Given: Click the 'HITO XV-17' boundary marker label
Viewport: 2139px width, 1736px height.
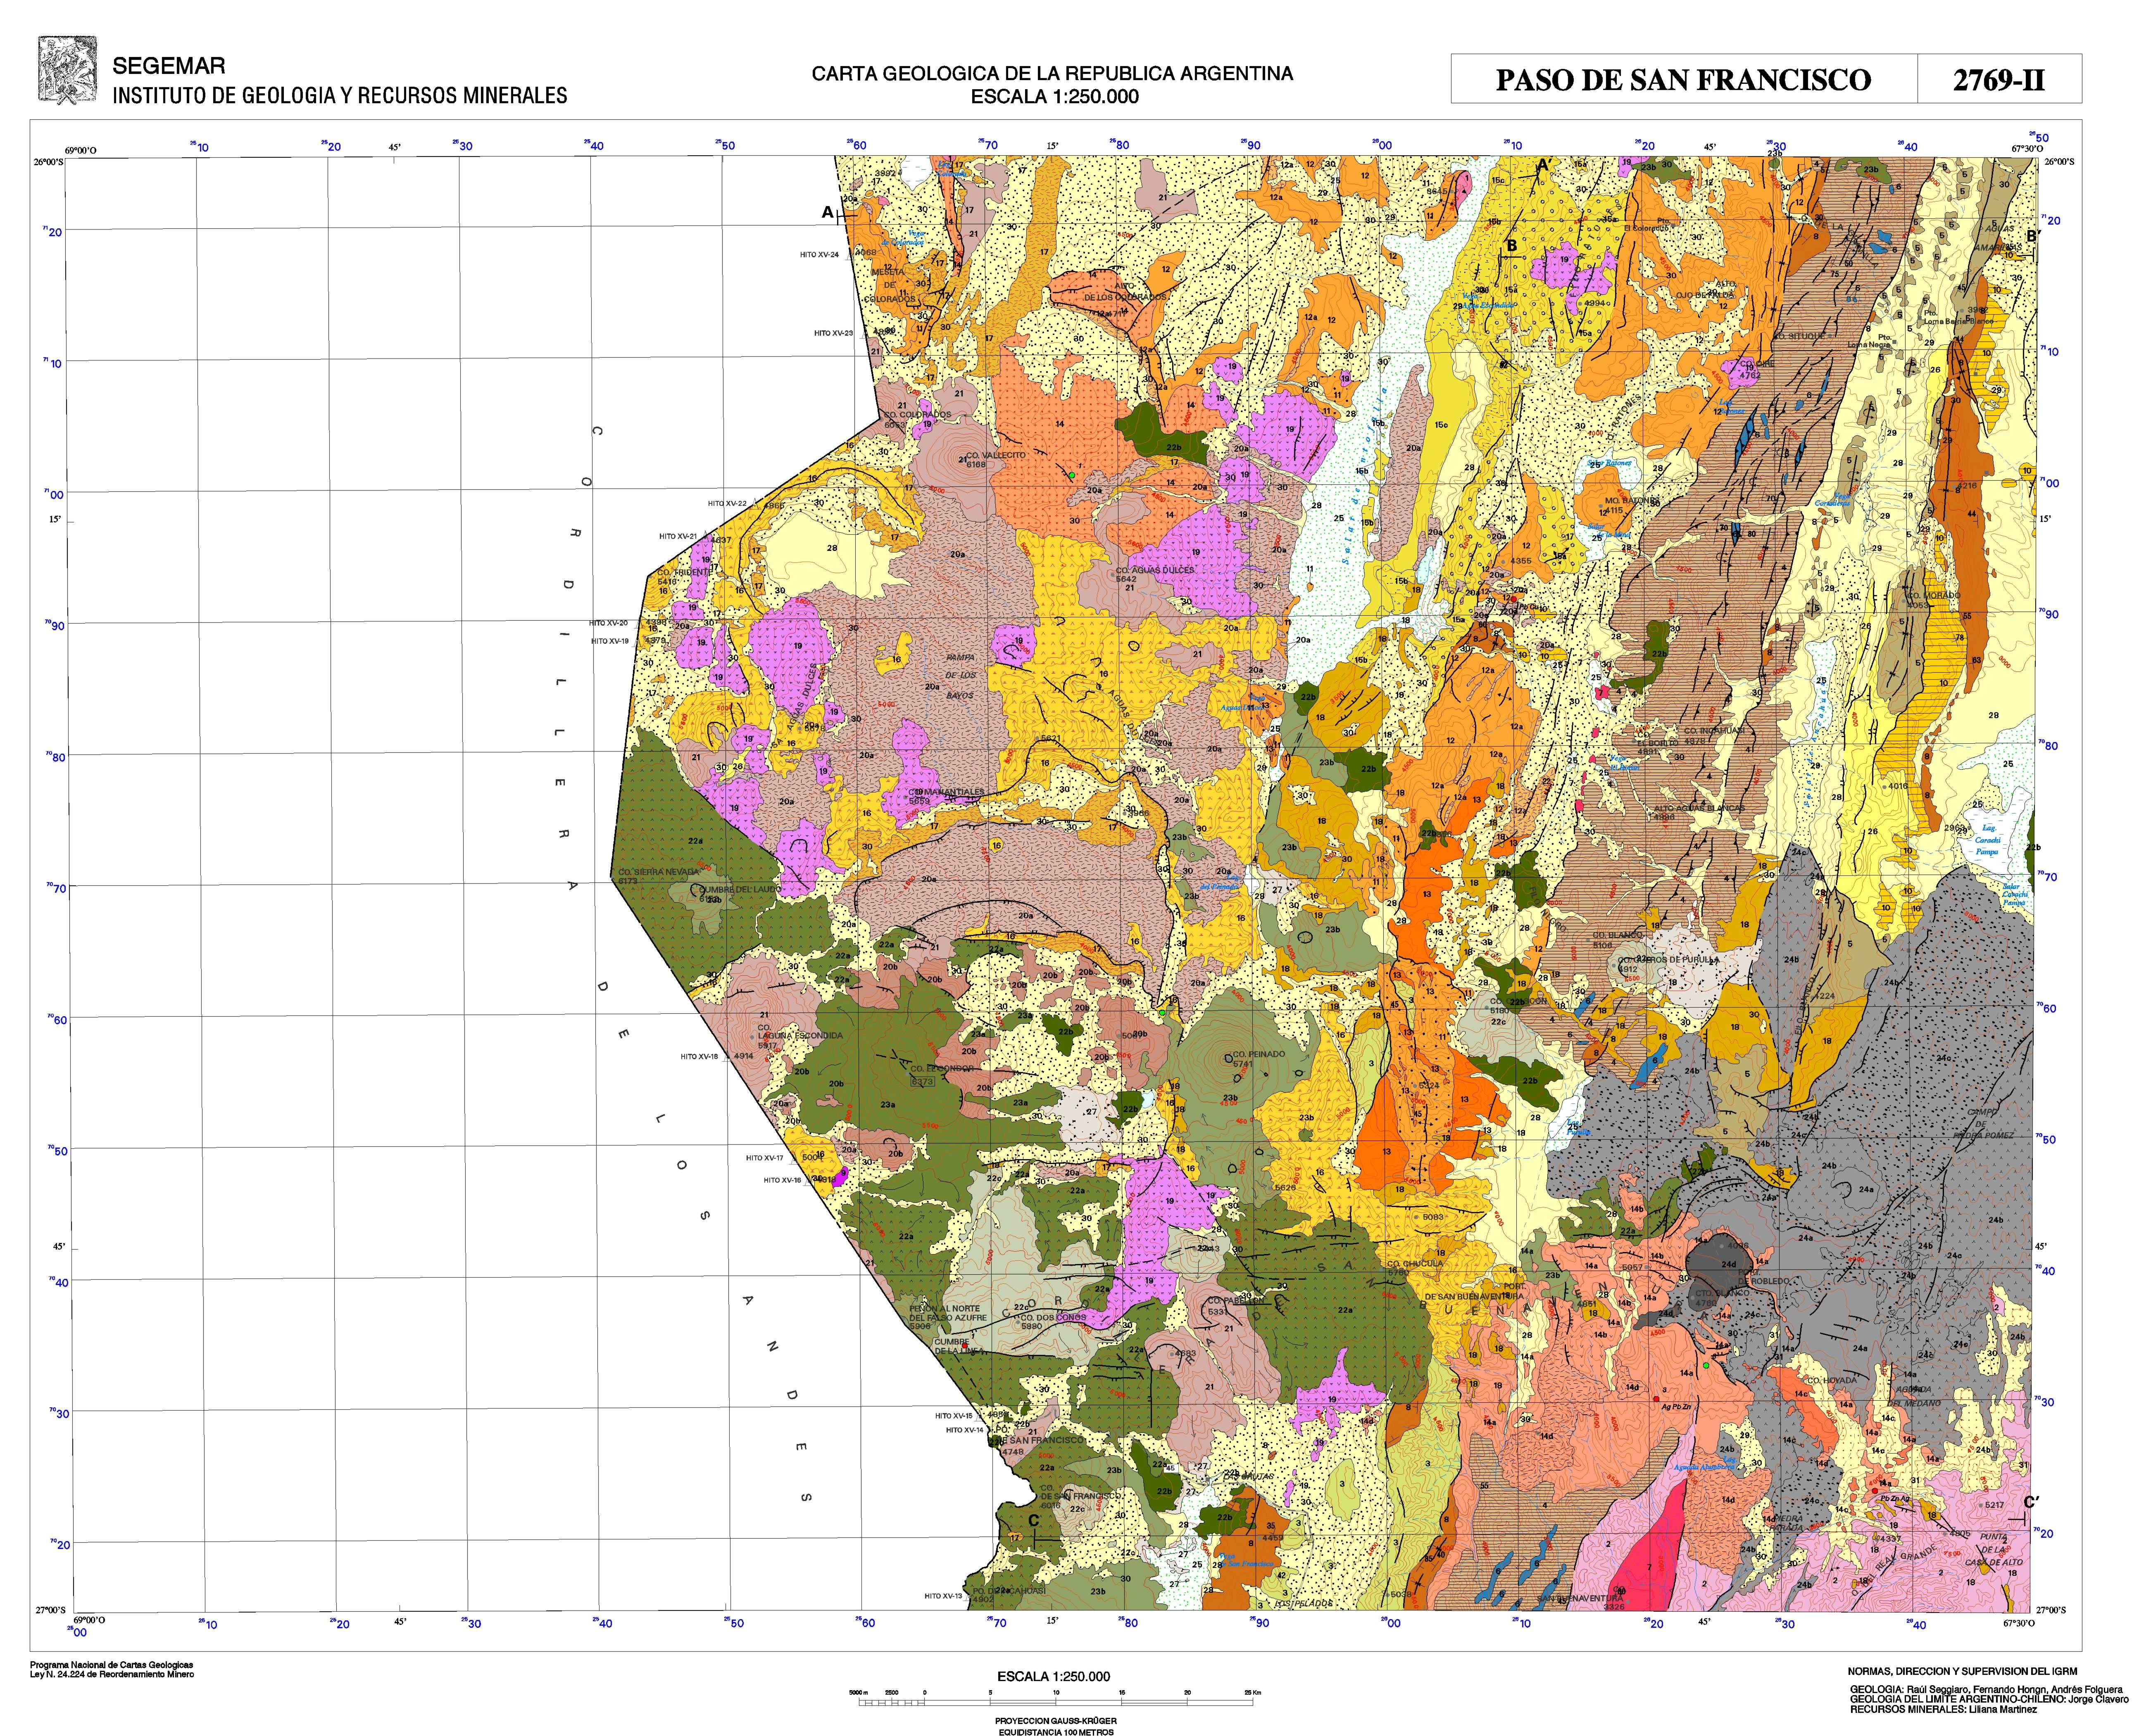Looking at the screenshot, I should 764,1158.
